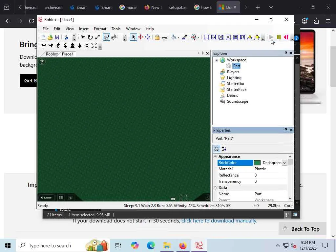
Task: Pin the Explorer panel
Action: pos(286,53)
